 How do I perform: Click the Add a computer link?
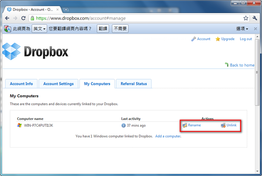168,136
